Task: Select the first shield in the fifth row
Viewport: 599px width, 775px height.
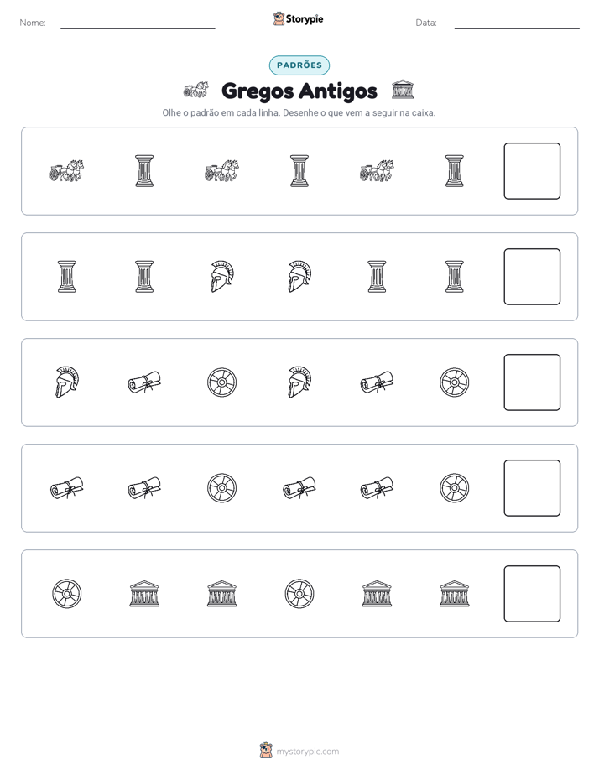Action: (x=67, y=594)
